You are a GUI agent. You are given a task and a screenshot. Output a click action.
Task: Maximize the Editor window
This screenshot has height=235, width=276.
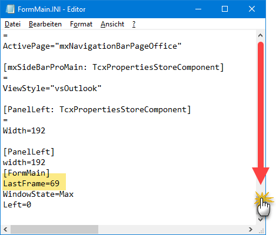(x=225, y=9)
